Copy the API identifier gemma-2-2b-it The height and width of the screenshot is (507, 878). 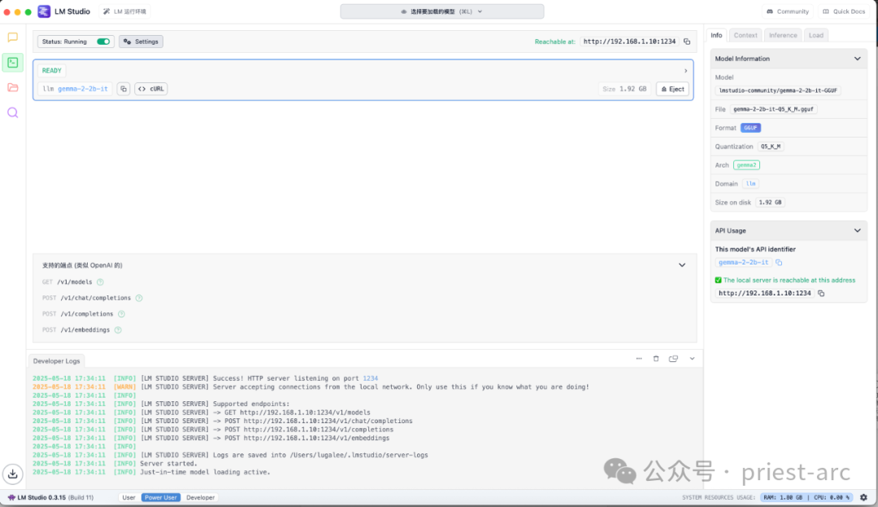pos(779,262)
